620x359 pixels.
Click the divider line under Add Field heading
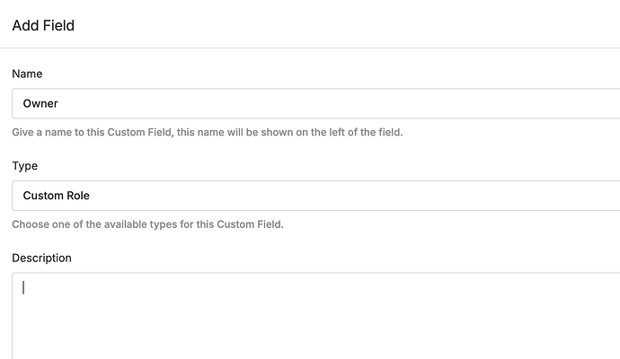(310, 48)
